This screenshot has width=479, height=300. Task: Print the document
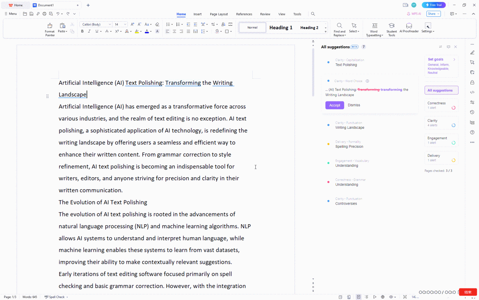[x=44, y=14]
